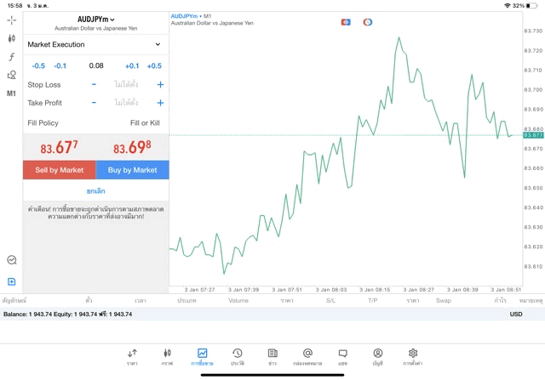Tap the Wi-Fi status icon
The image size is (545, 380).
[x=508, y=6]
